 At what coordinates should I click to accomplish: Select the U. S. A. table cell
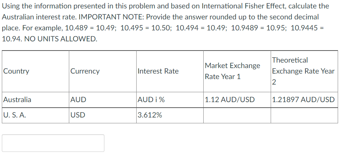(x=36, y=115)
